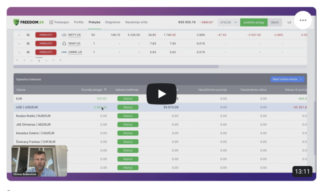This screenshot has height=191, width=324.
Task: Click the Neužtikrinta pozicija column header
Action: coord(212,90)
